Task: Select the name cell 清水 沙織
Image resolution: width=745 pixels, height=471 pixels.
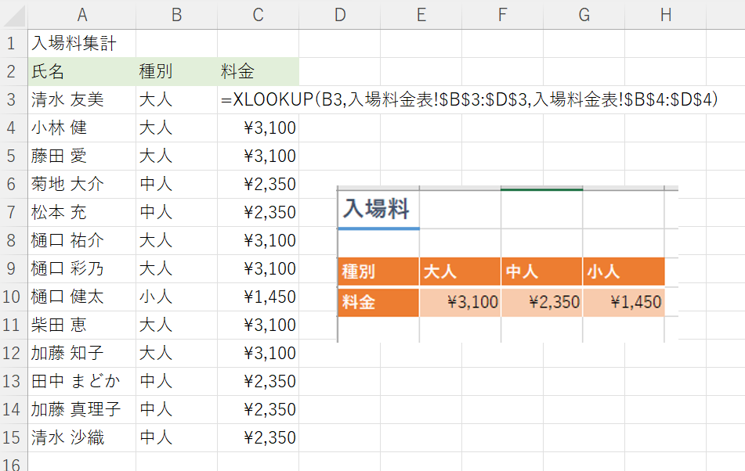Action: [x=81, y=438]
